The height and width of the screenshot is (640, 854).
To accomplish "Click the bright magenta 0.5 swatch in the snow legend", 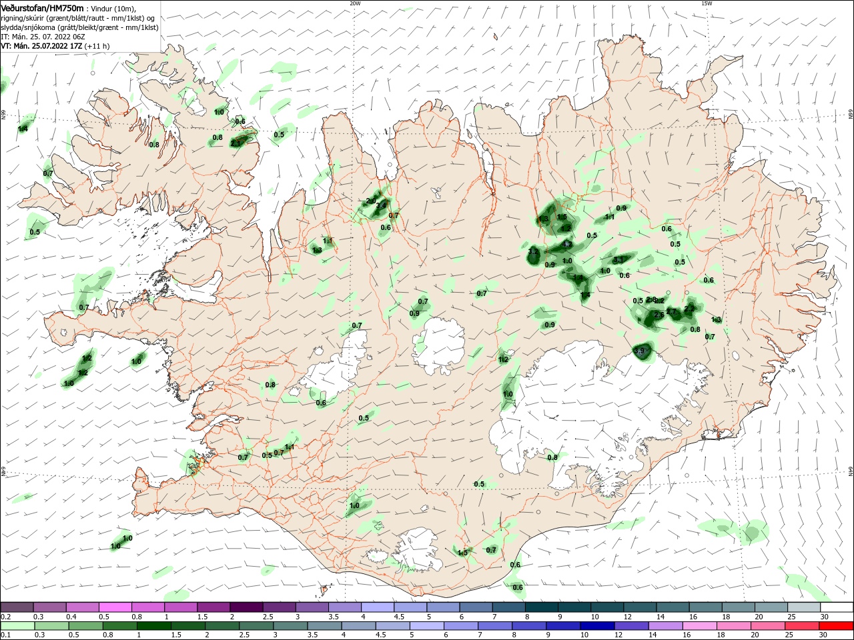I will click(115, 607).
